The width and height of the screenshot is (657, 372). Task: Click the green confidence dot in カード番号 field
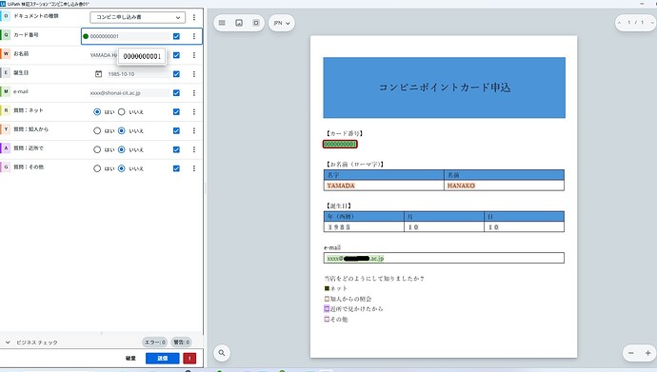pyautogui.click(x=86, y=36)
